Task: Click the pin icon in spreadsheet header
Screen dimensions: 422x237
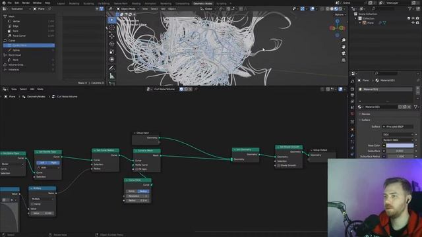Action: (x=49, y=9)
